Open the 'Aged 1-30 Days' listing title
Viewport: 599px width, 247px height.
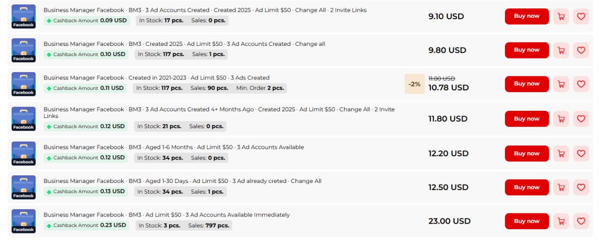(x=183, y=181)
